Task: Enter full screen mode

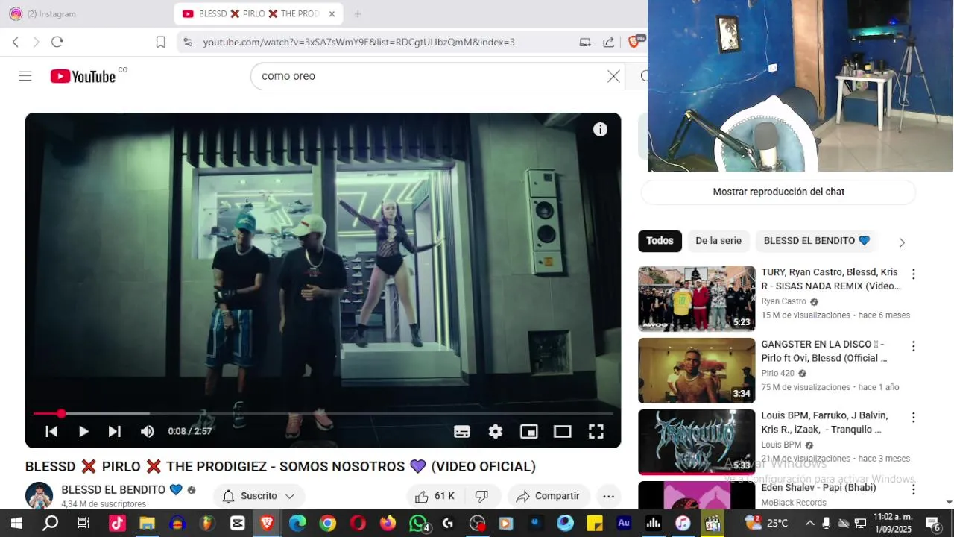Action: [x=596, y=431]
